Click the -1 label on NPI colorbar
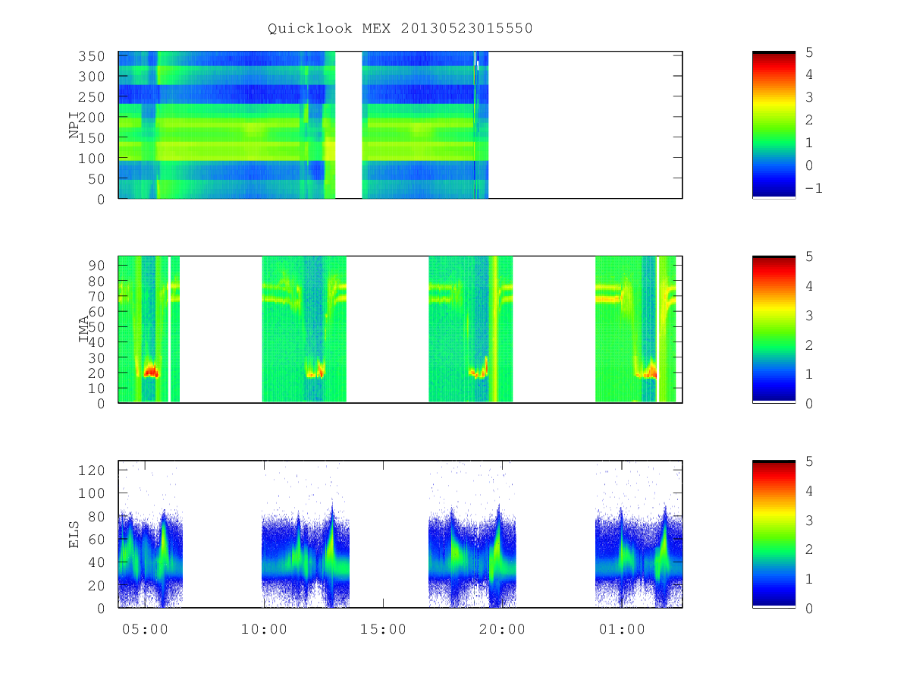This screenshot has height=683, width=910. [x=813, y=188]
